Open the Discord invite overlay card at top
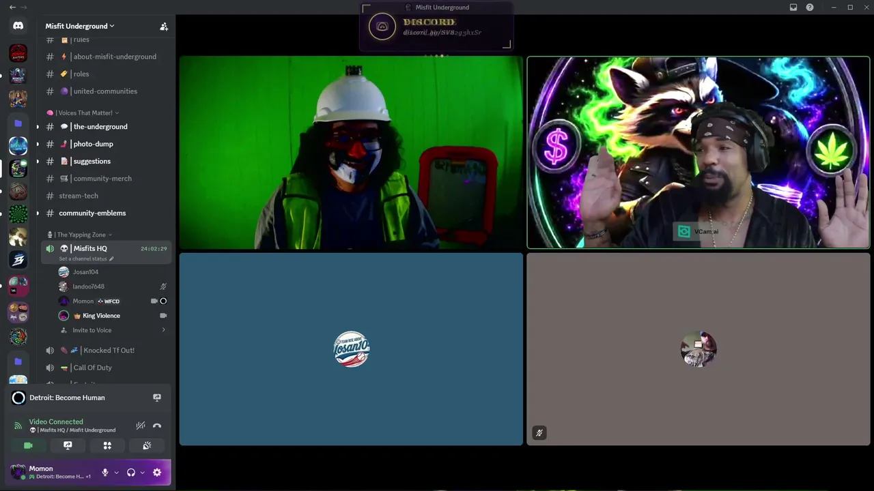Viewport: 874px width, 491px height. tap(436, 27)
